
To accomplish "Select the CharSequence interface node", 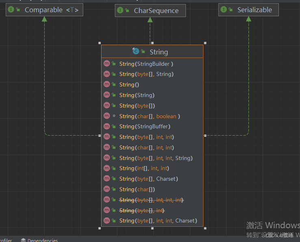I will 150,11.
